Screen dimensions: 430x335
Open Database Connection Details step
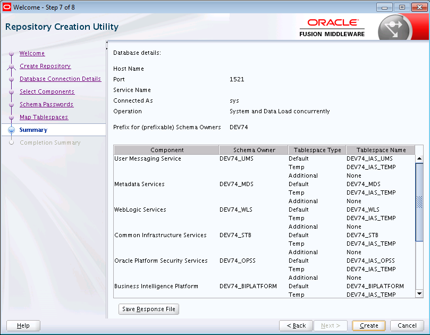(61, 79)
